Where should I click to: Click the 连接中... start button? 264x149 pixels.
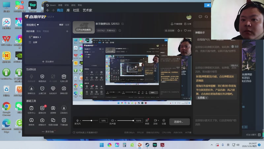180,122
